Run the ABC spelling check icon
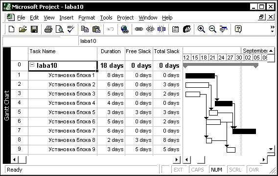This screenshot has height=176, width=278. coord(71,29)
